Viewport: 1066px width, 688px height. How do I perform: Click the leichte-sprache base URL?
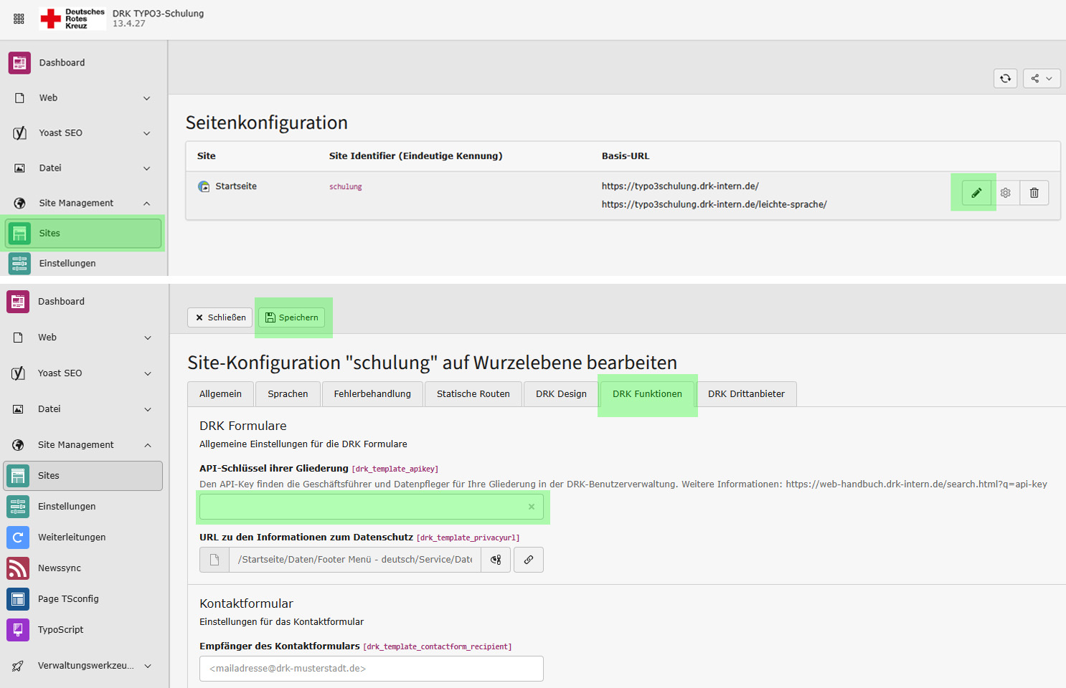coord(714,205)
